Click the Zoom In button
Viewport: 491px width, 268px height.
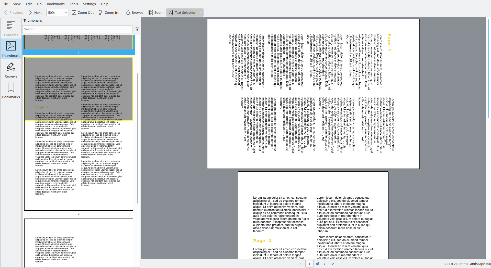[x=109, y=12]
